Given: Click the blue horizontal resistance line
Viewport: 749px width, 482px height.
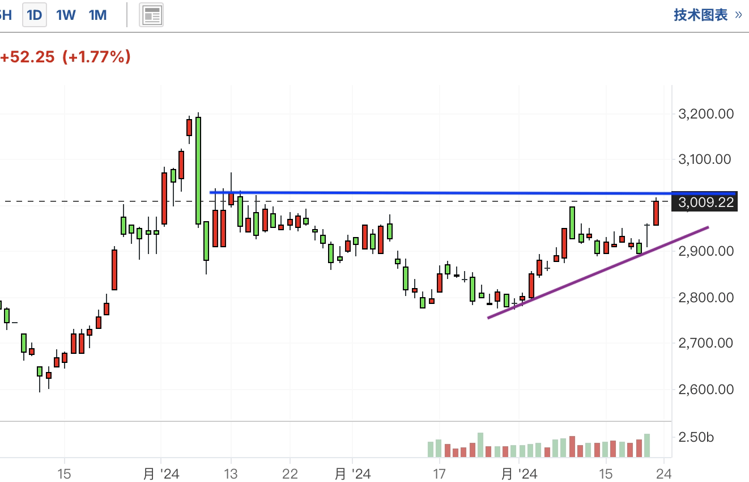Looking at the screenshot, I should coord(473,193).
